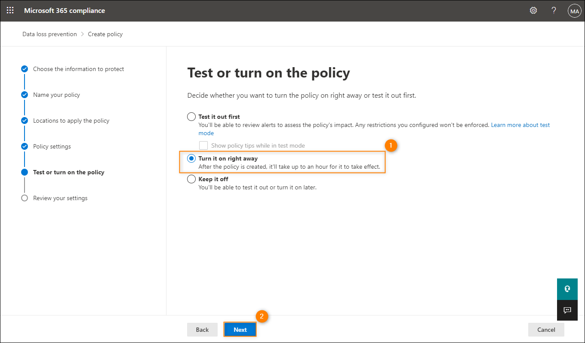Go to Policy settings step

coord(52,146)
